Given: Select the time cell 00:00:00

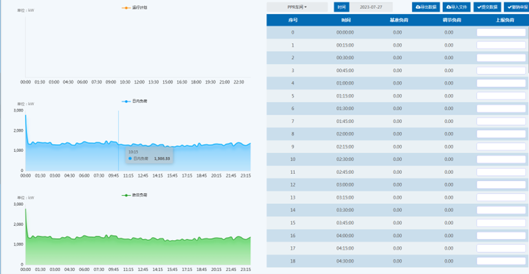Looking at the screenshot, I should tap(345, 32).
